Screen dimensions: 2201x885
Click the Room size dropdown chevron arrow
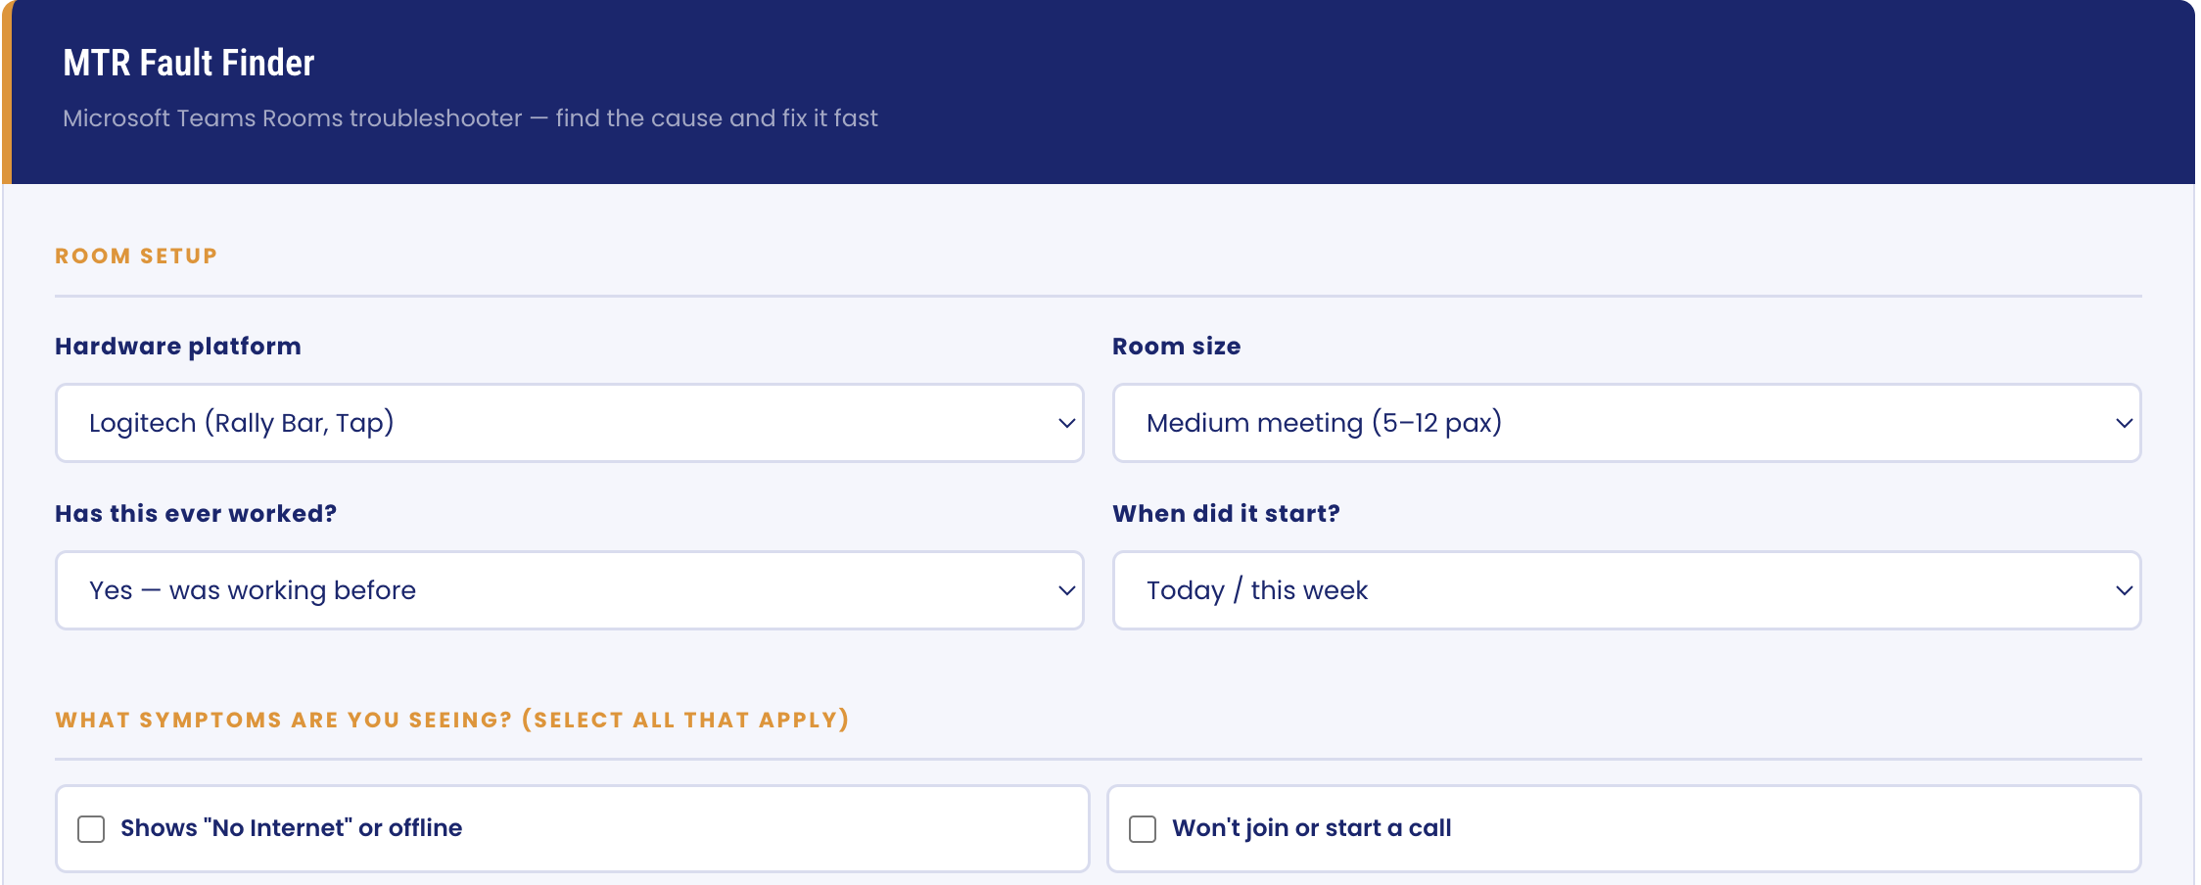click(2124, 424)
